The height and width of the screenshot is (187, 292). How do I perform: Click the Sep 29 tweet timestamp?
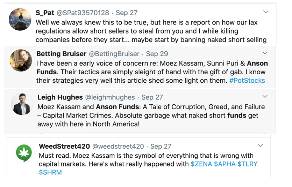(157, 54)
